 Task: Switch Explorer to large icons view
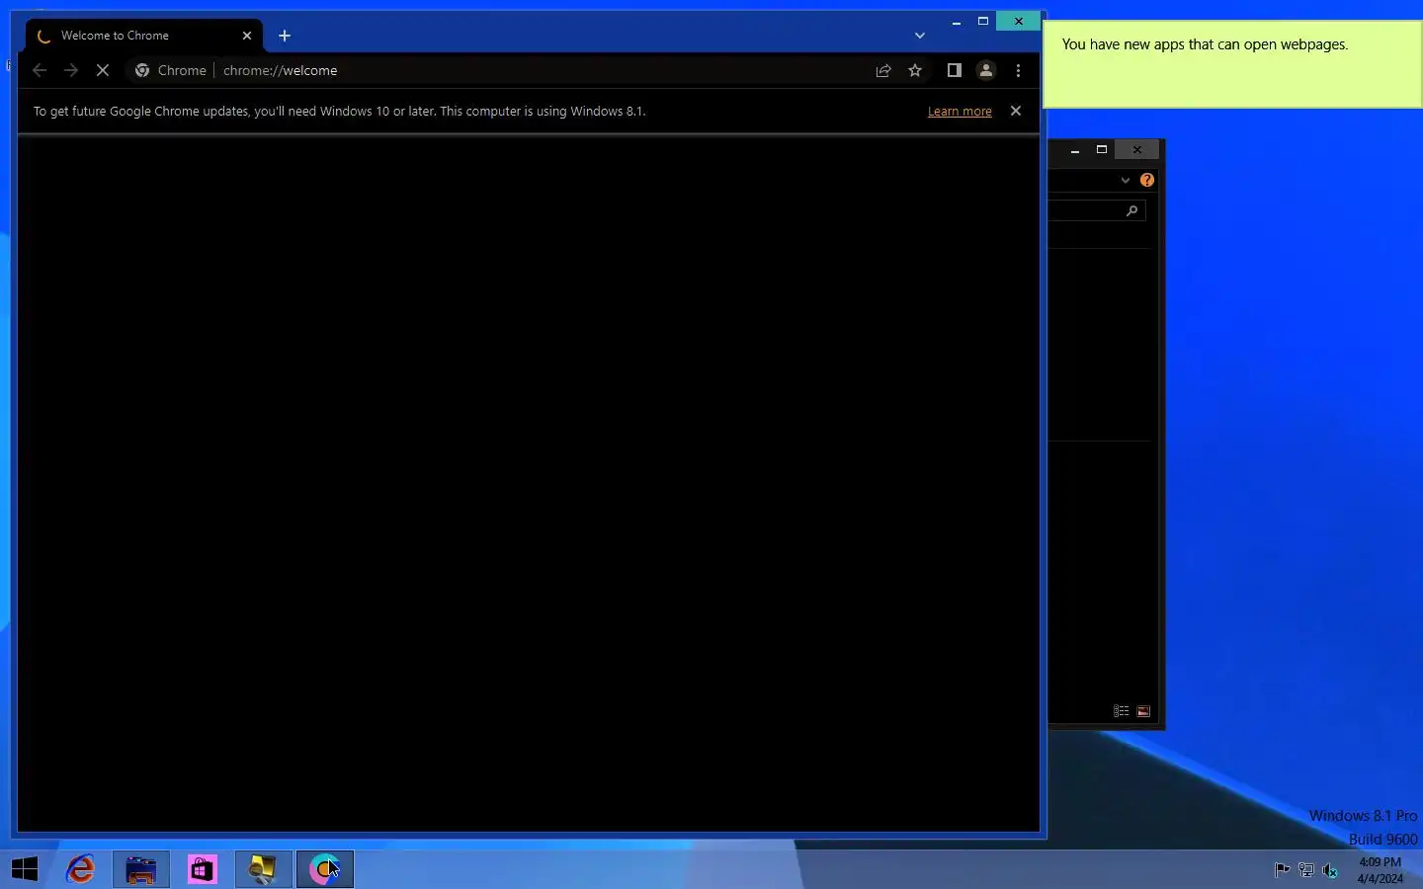(x=1143, y=711)
